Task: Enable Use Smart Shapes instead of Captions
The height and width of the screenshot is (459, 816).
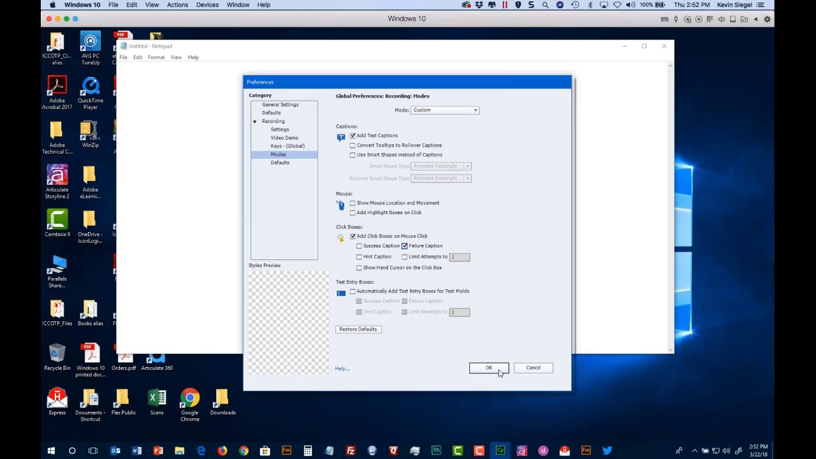Action: click(353, 155)
